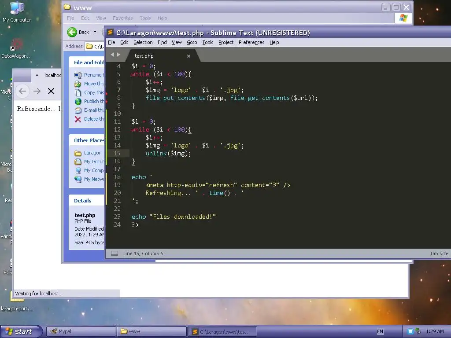Screen dimensions: 451x338
Task: Switch to Sublime Text taskbar button
Action: coord(222,331)
